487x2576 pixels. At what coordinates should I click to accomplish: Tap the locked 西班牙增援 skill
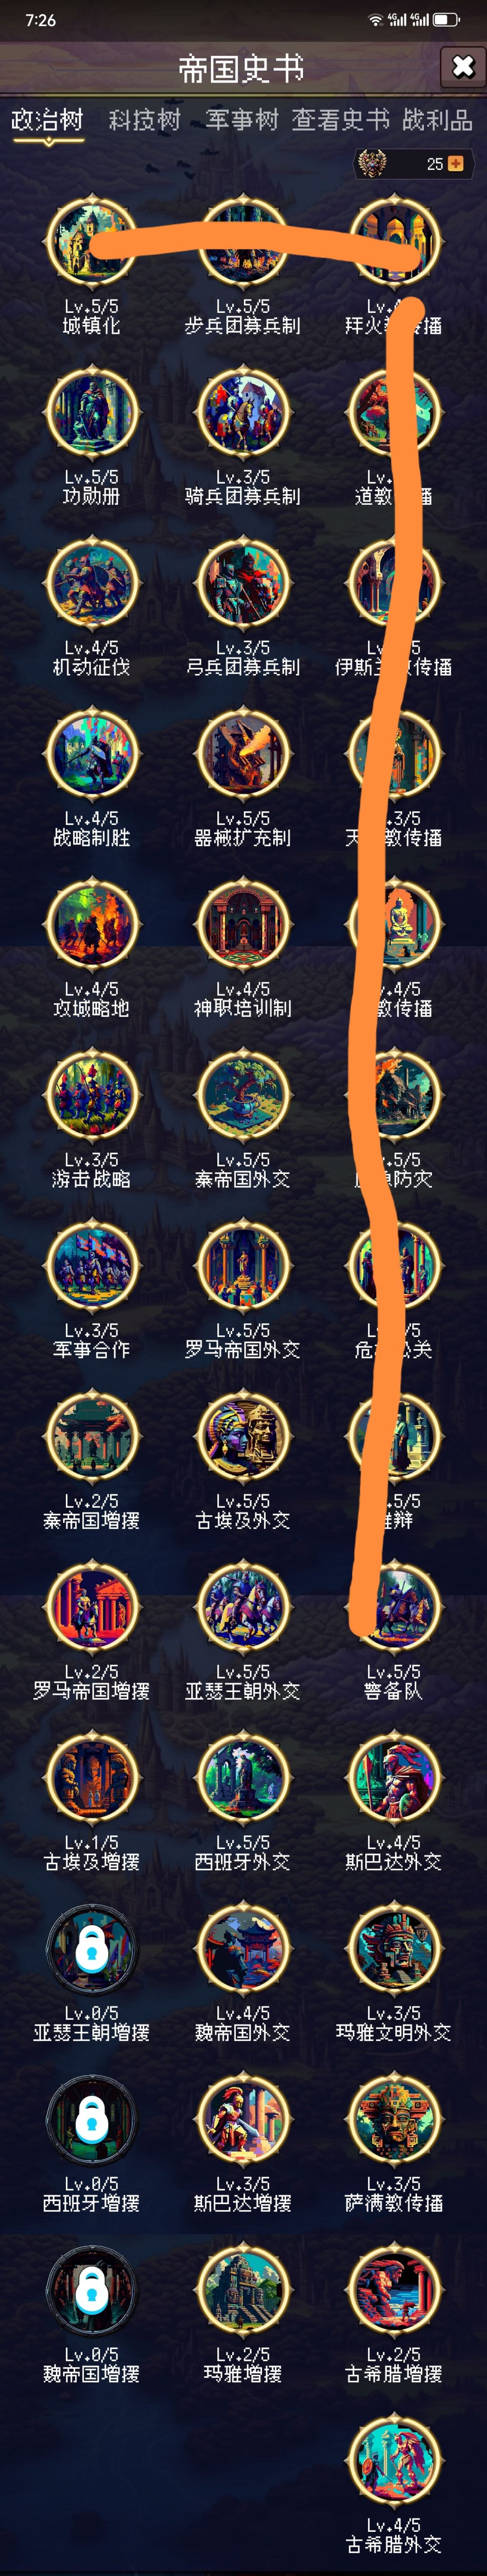tap(91, 2119)
